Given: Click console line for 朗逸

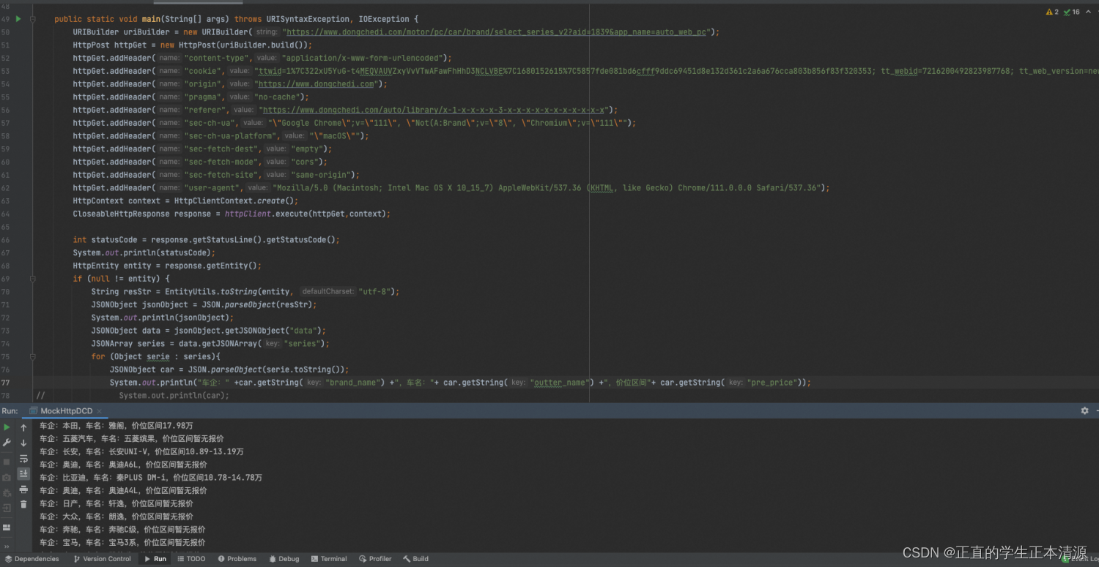Looking at the screenshot, I should pos(116,517).
